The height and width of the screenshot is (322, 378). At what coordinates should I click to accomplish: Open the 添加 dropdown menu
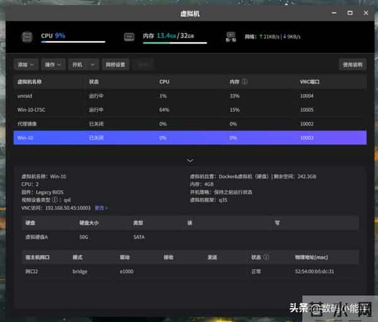26,65
